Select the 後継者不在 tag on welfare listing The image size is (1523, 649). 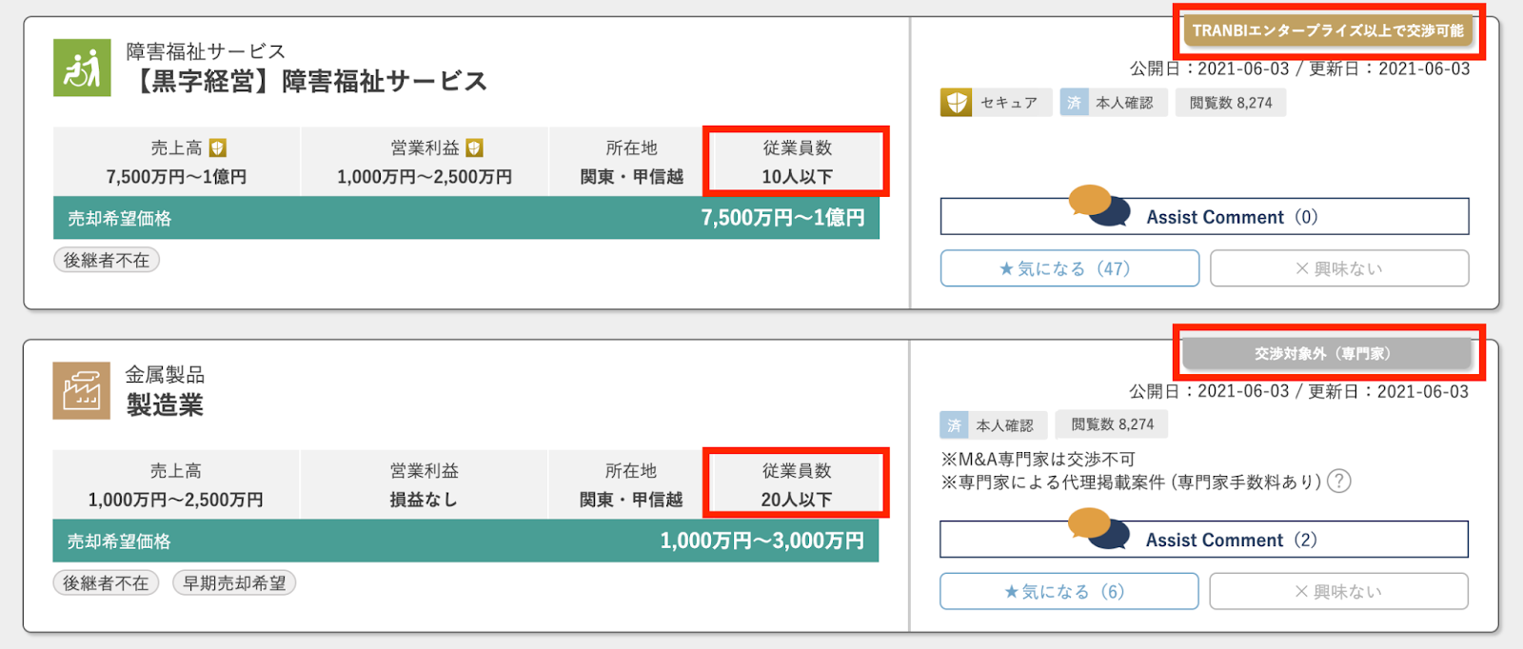point(107,260)
